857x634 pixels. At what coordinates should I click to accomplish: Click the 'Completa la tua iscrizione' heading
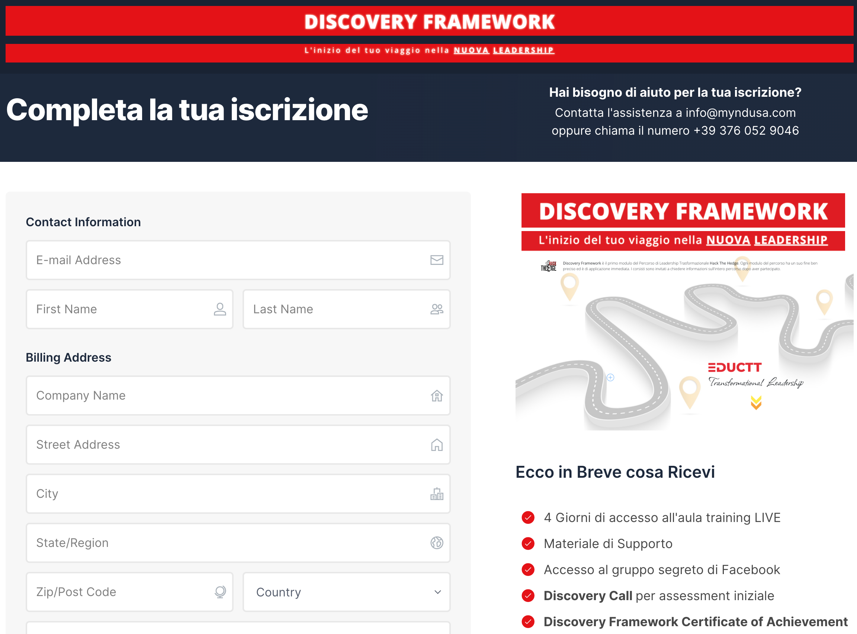[x=187, y=110]
